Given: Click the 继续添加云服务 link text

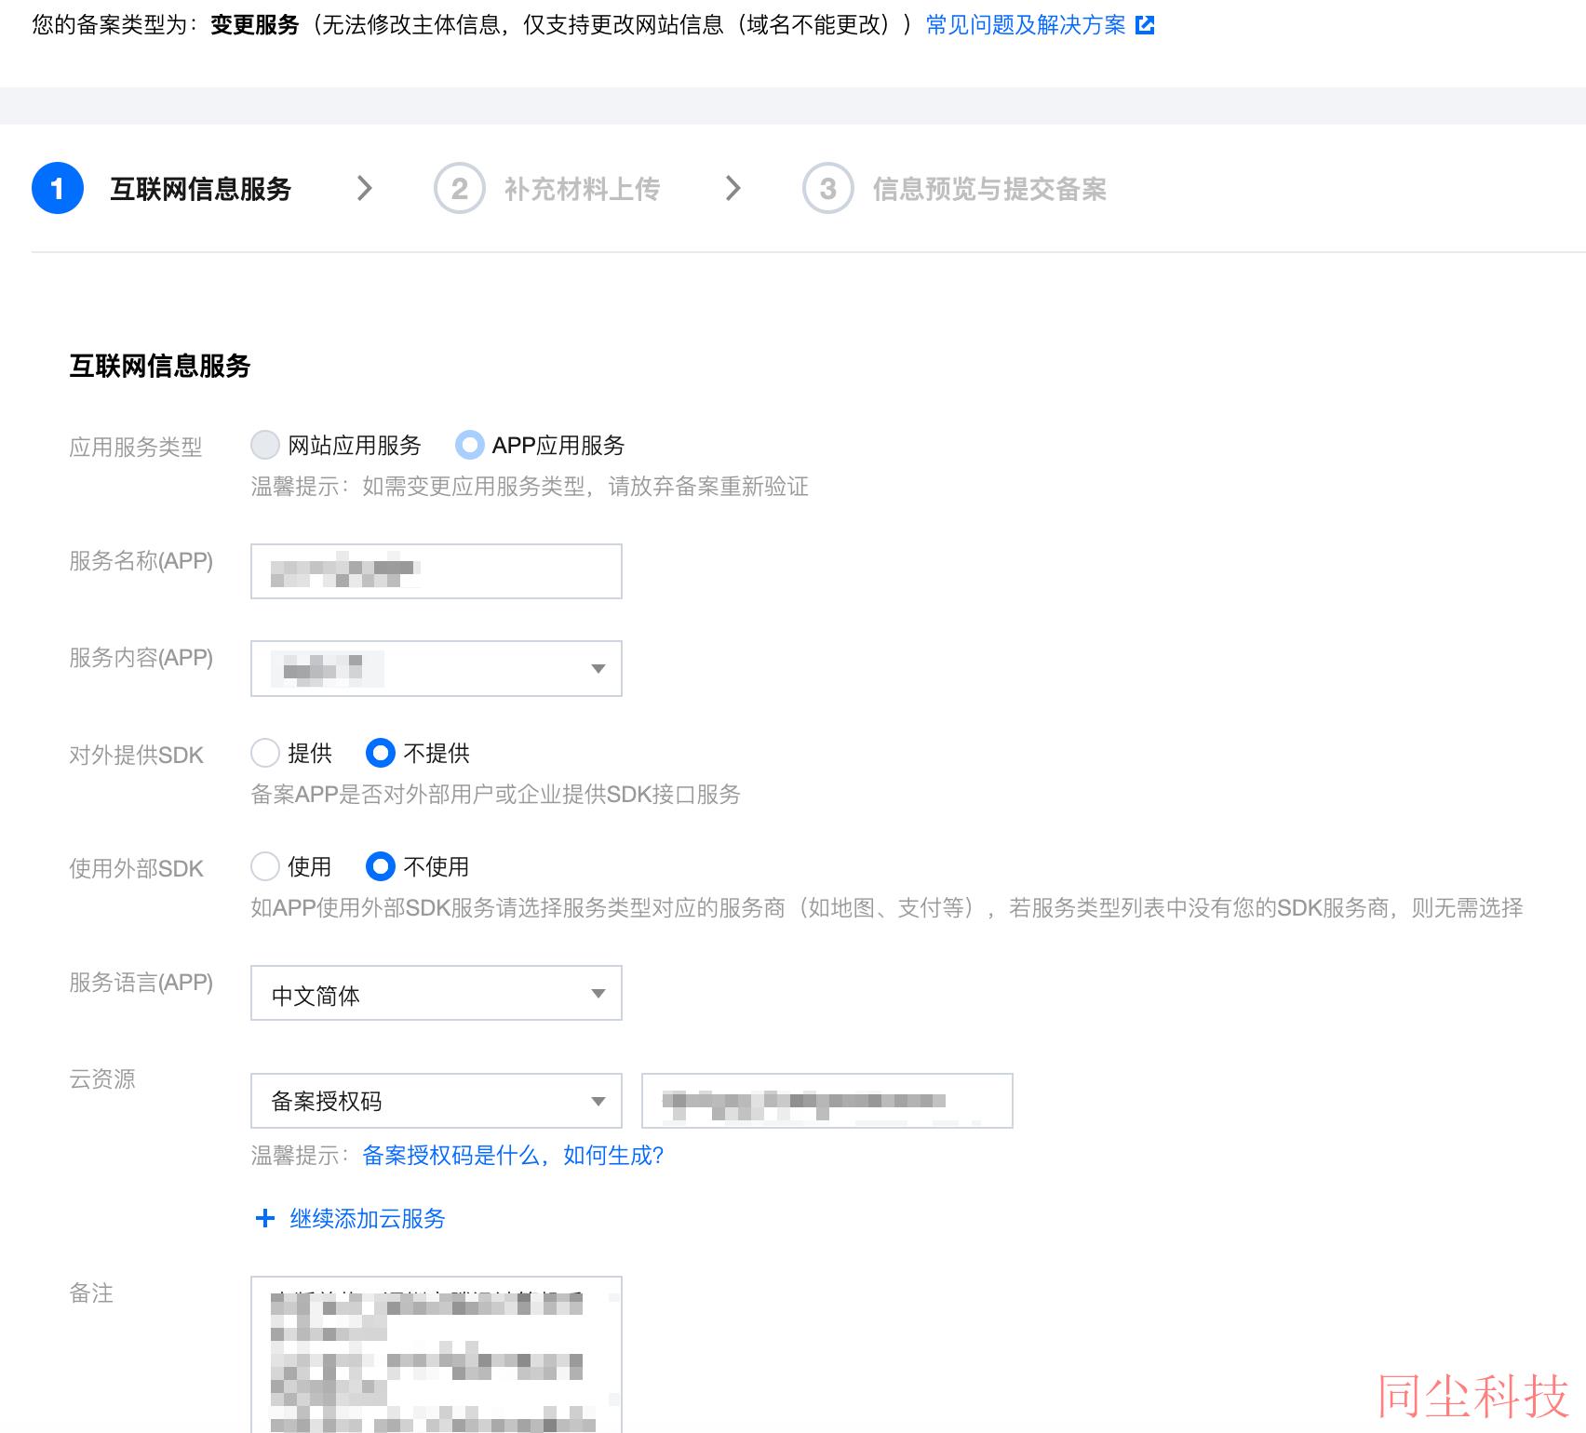Looking at the screenshot, I should coord(368,1218).
